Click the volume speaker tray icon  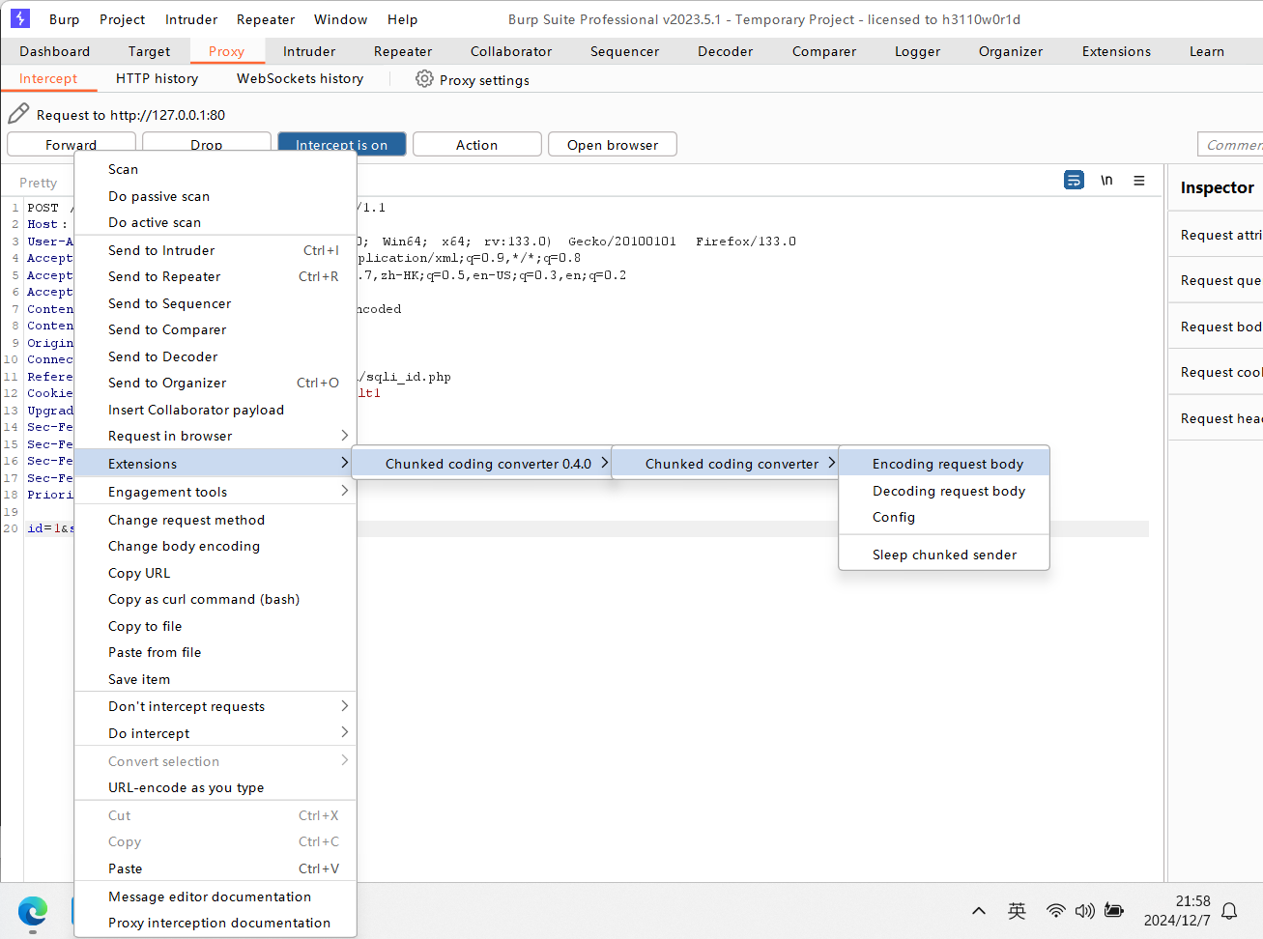point(1085,910)
